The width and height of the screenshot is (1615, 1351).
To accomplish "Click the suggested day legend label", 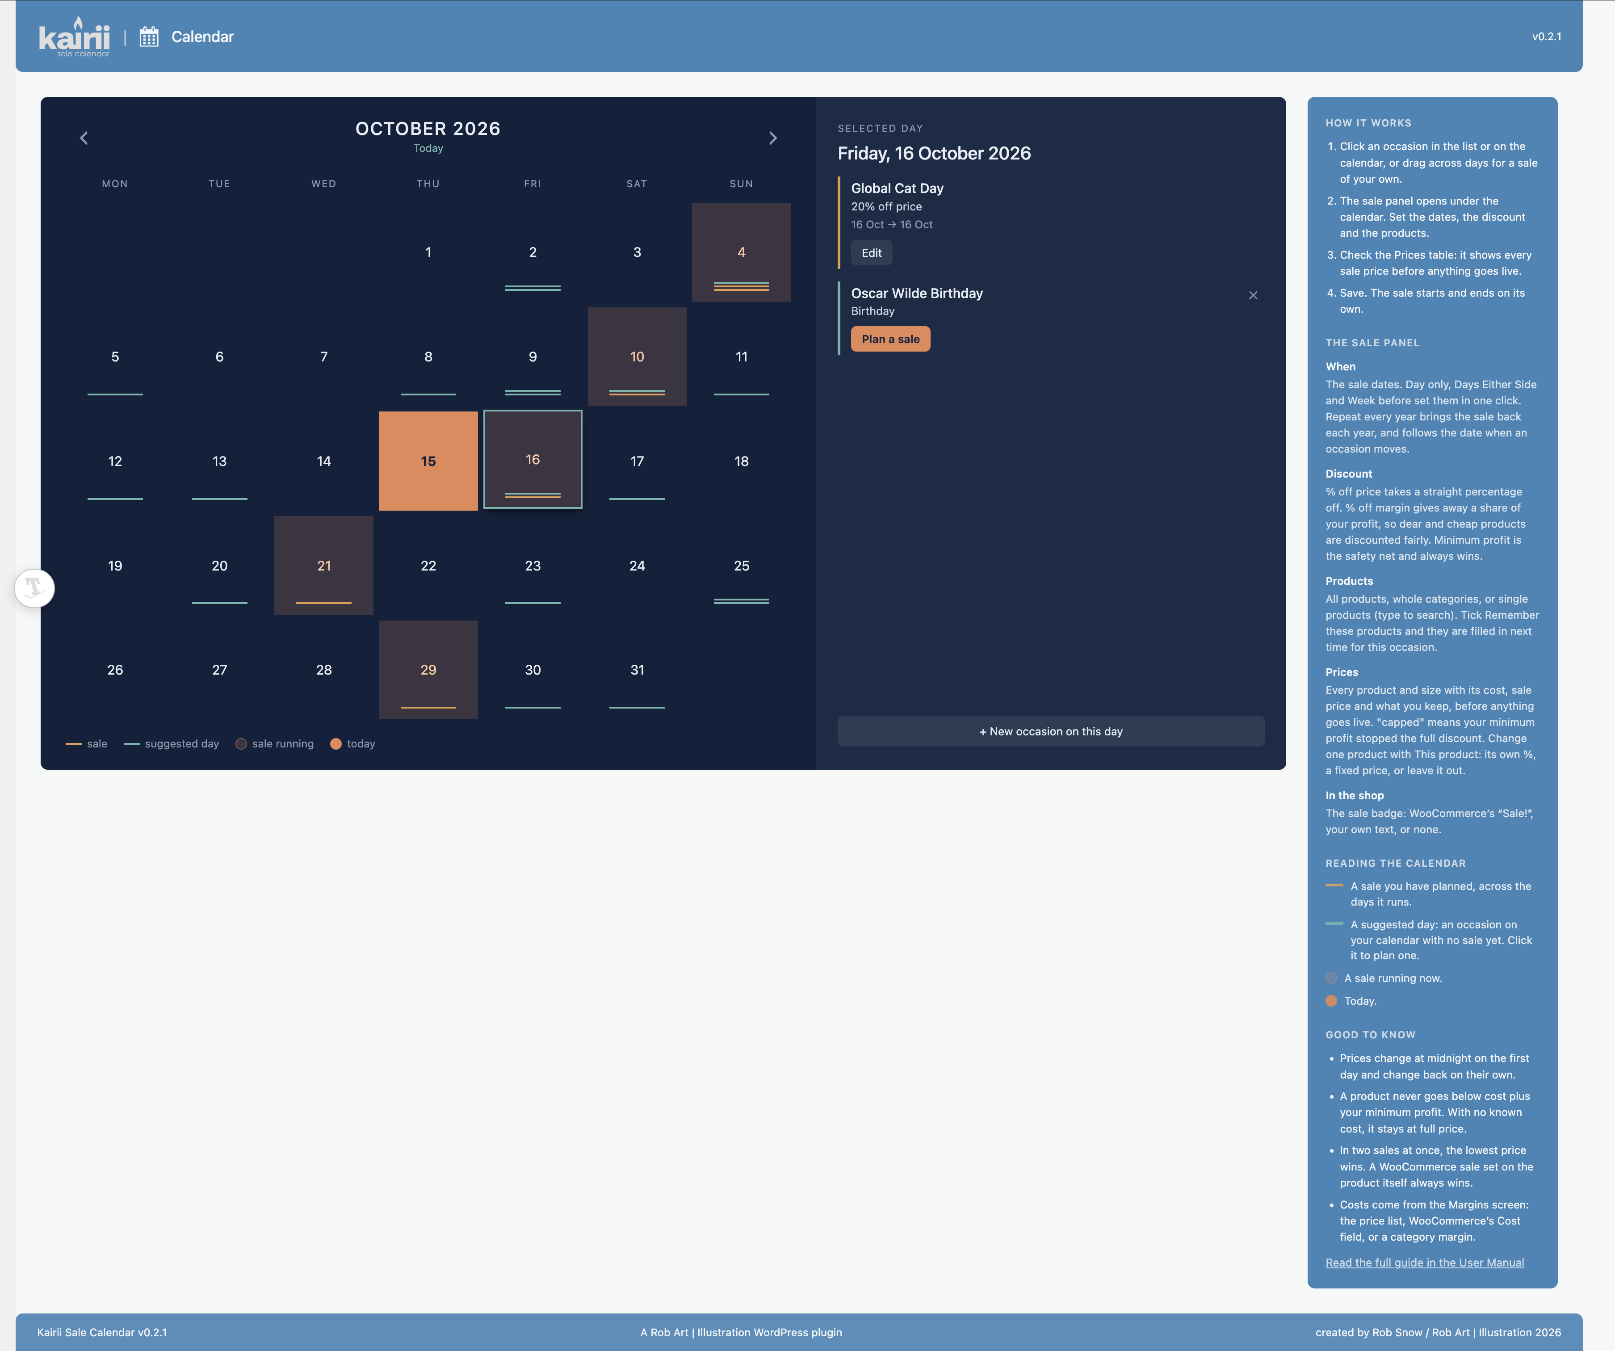I will tap(181, 743).
